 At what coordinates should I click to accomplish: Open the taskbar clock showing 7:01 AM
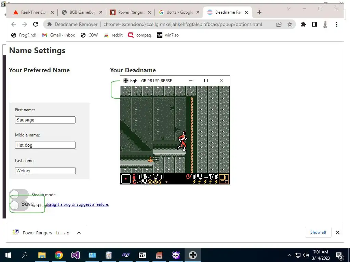pos(321,255)
